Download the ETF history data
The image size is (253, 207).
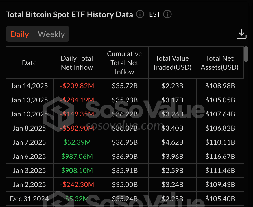click(x=241, y=34)
